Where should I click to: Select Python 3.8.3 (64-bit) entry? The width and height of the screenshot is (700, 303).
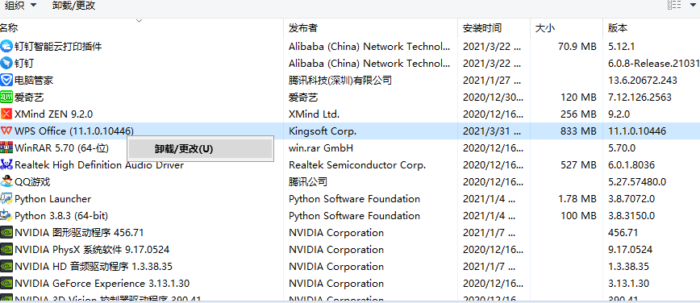coord(61,215)
